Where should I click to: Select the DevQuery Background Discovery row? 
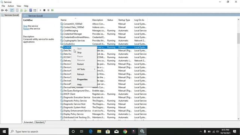pyautogui.click(x=103, y=91)
